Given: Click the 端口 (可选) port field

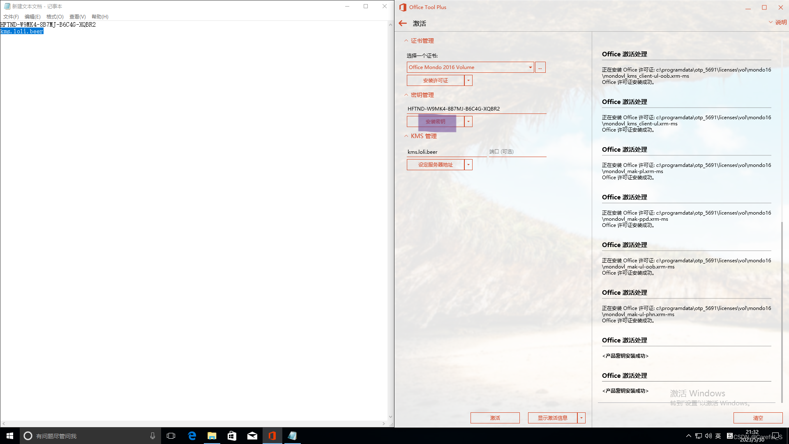Looking at the screenshot, I should point(517,152).
